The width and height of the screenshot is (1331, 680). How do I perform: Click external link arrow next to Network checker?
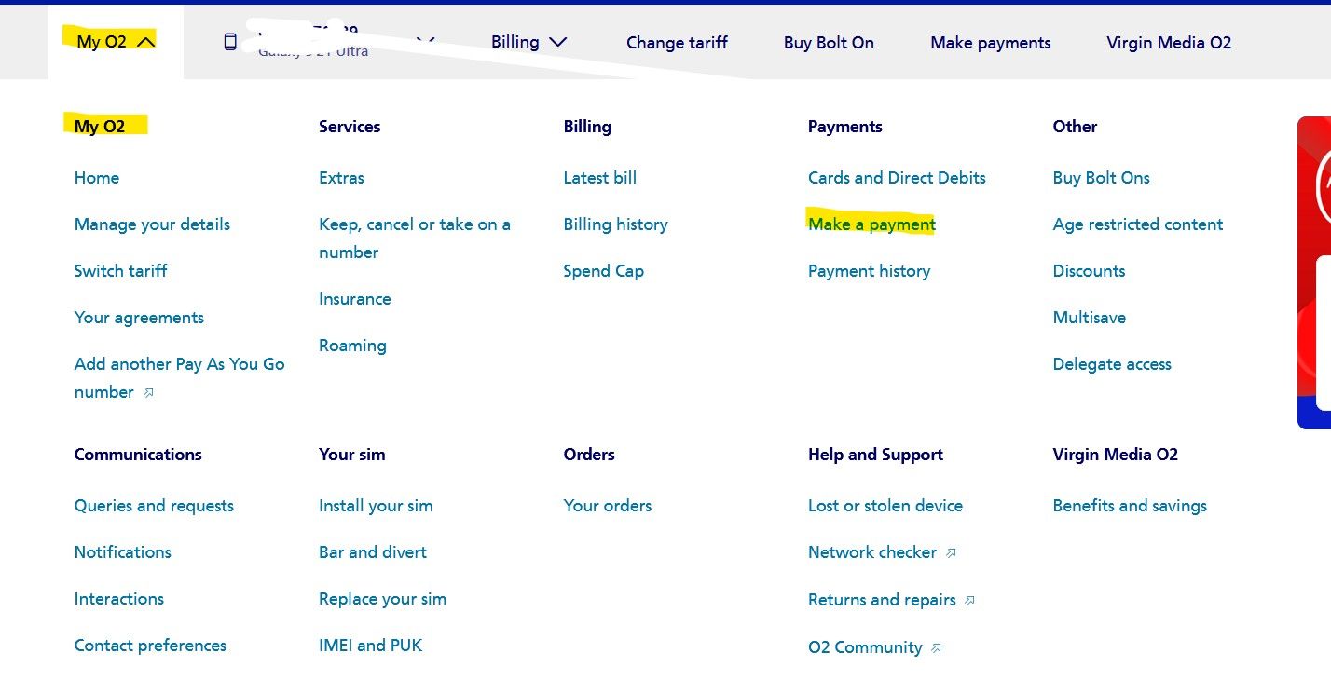pyautogui.click(x=952, y=552)
